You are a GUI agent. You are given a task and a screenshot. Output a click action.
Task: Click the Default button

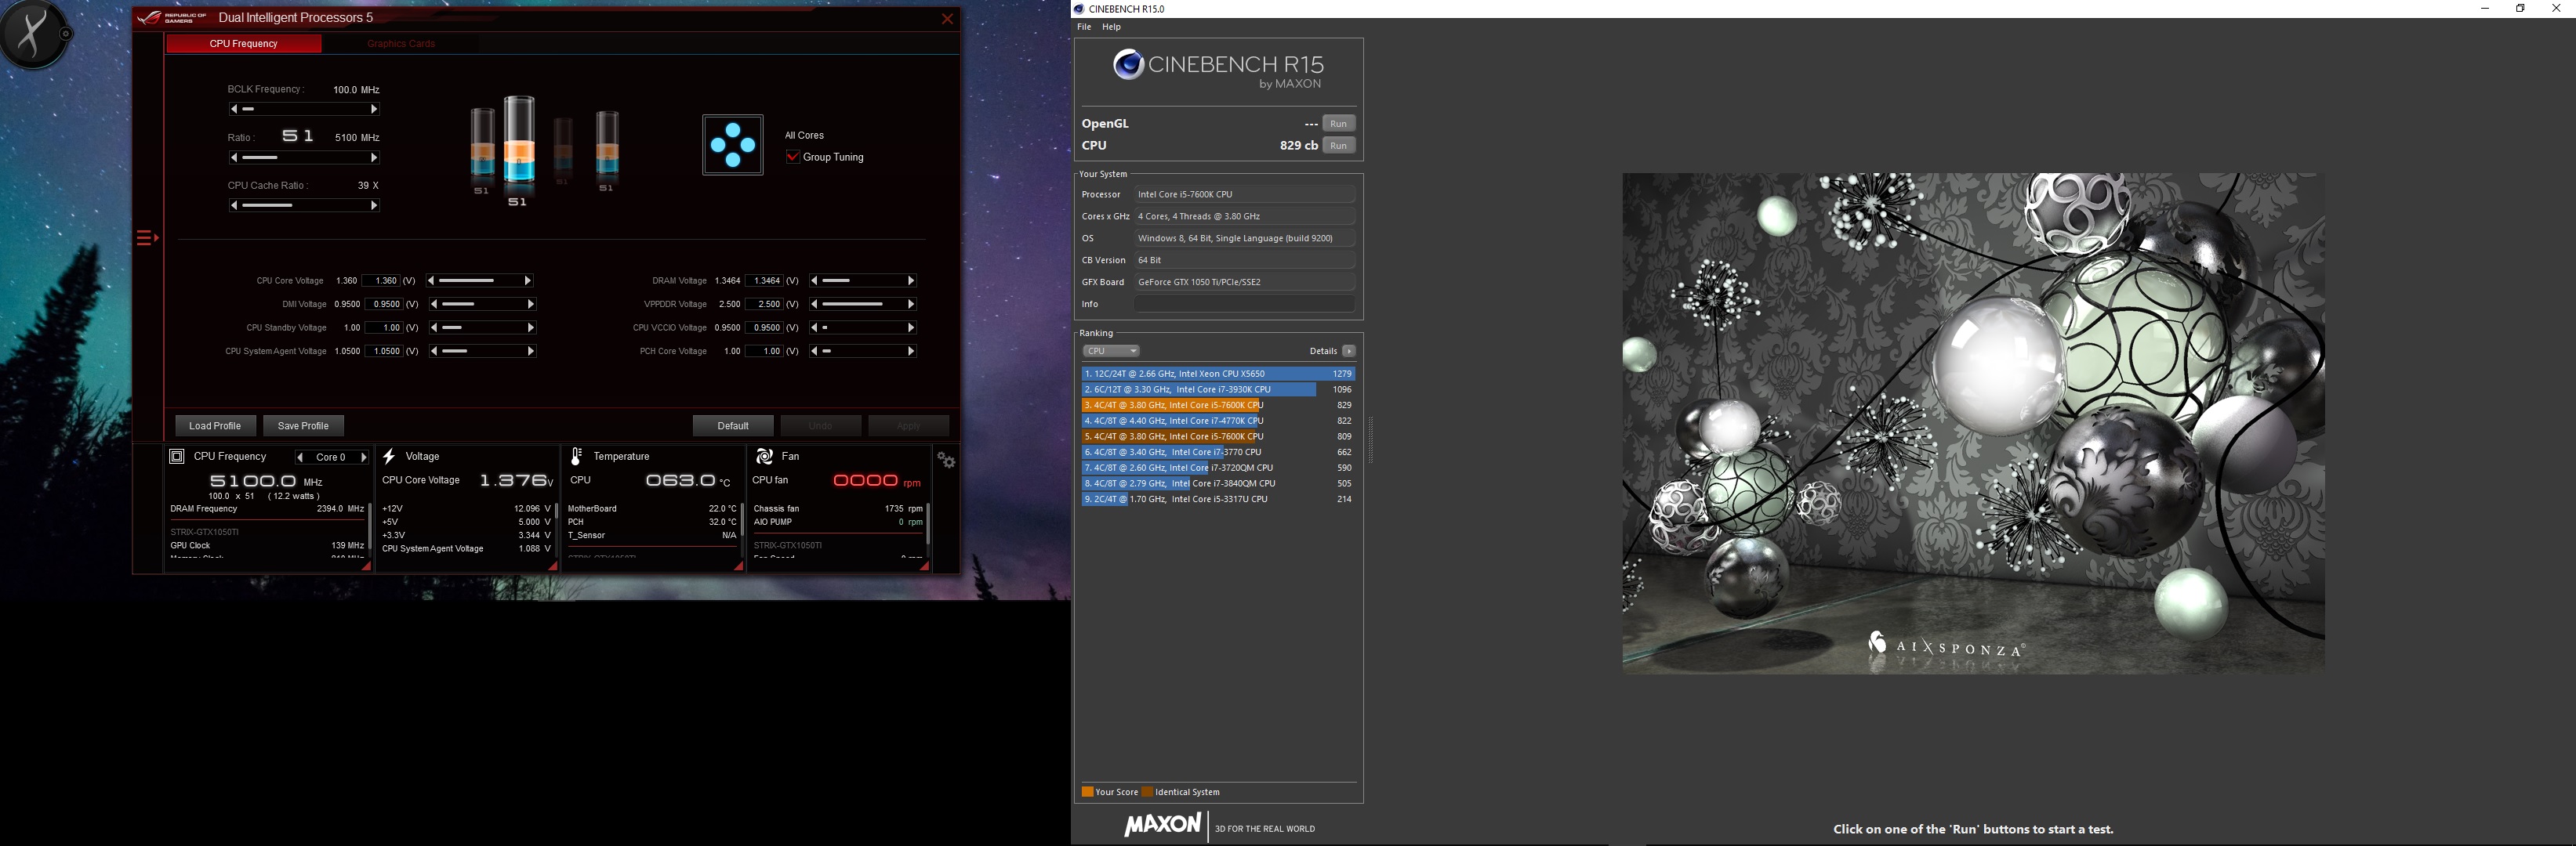pyautogui.click(x=733, y=425)
